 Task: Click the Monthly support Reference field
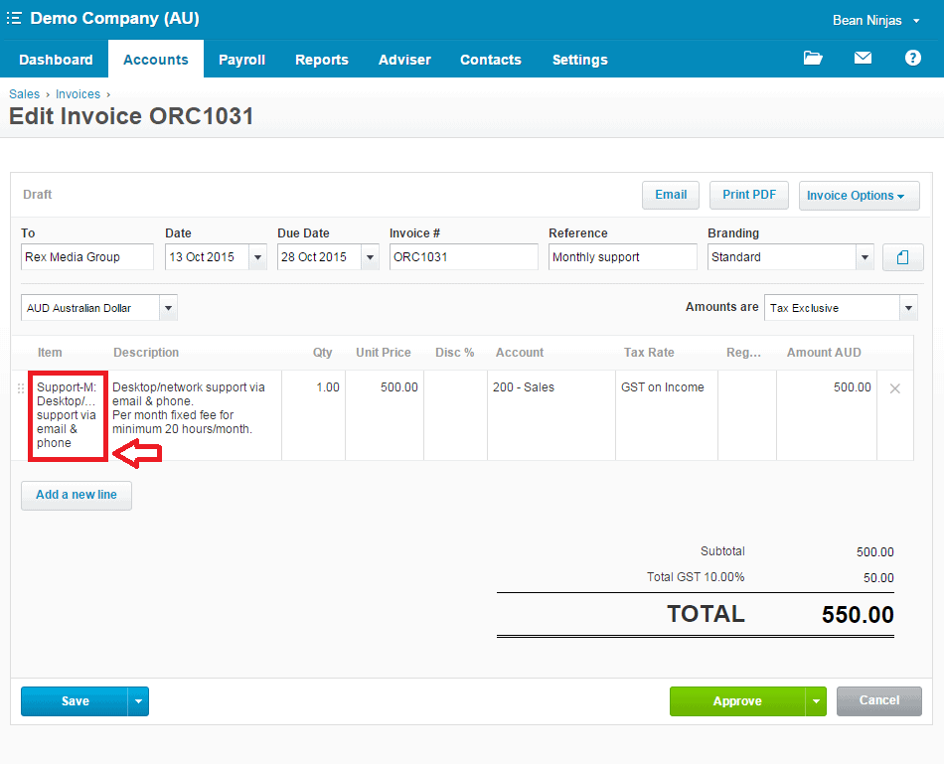(x=621, y=256)
